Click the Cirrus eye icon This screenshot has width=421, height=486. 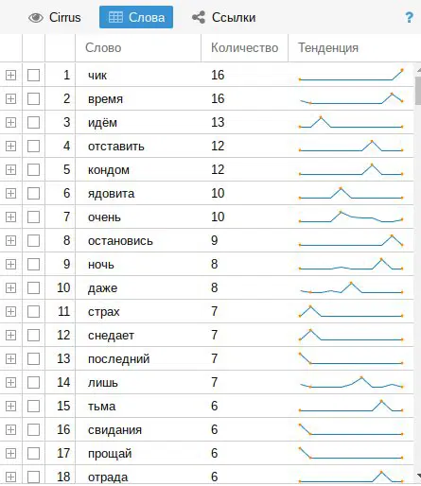pos(36,18)
